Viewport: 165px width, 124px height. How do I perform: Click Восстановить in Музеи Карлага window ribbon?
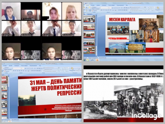click(x=96, y=9)
